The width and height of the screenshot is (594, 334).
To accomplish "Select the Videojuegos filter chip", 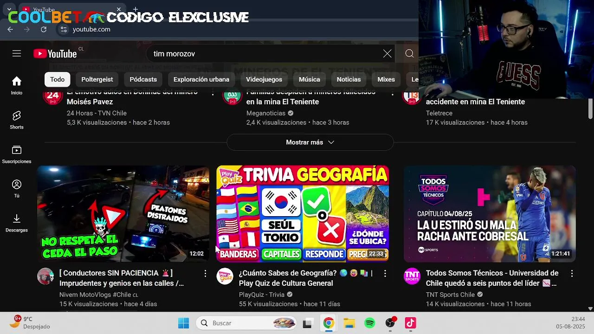I will pyautogui.click(x=264, y=79).
